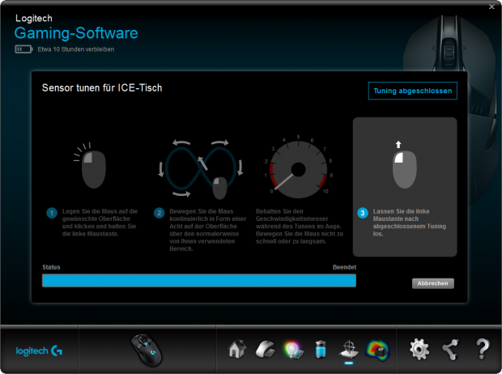Click the 'Gaming-Software' title text
The image size is (502, 374).
coord(76,33)
